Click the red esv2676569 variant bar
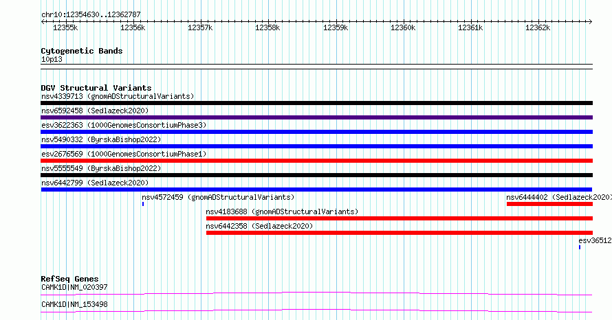 316,161
